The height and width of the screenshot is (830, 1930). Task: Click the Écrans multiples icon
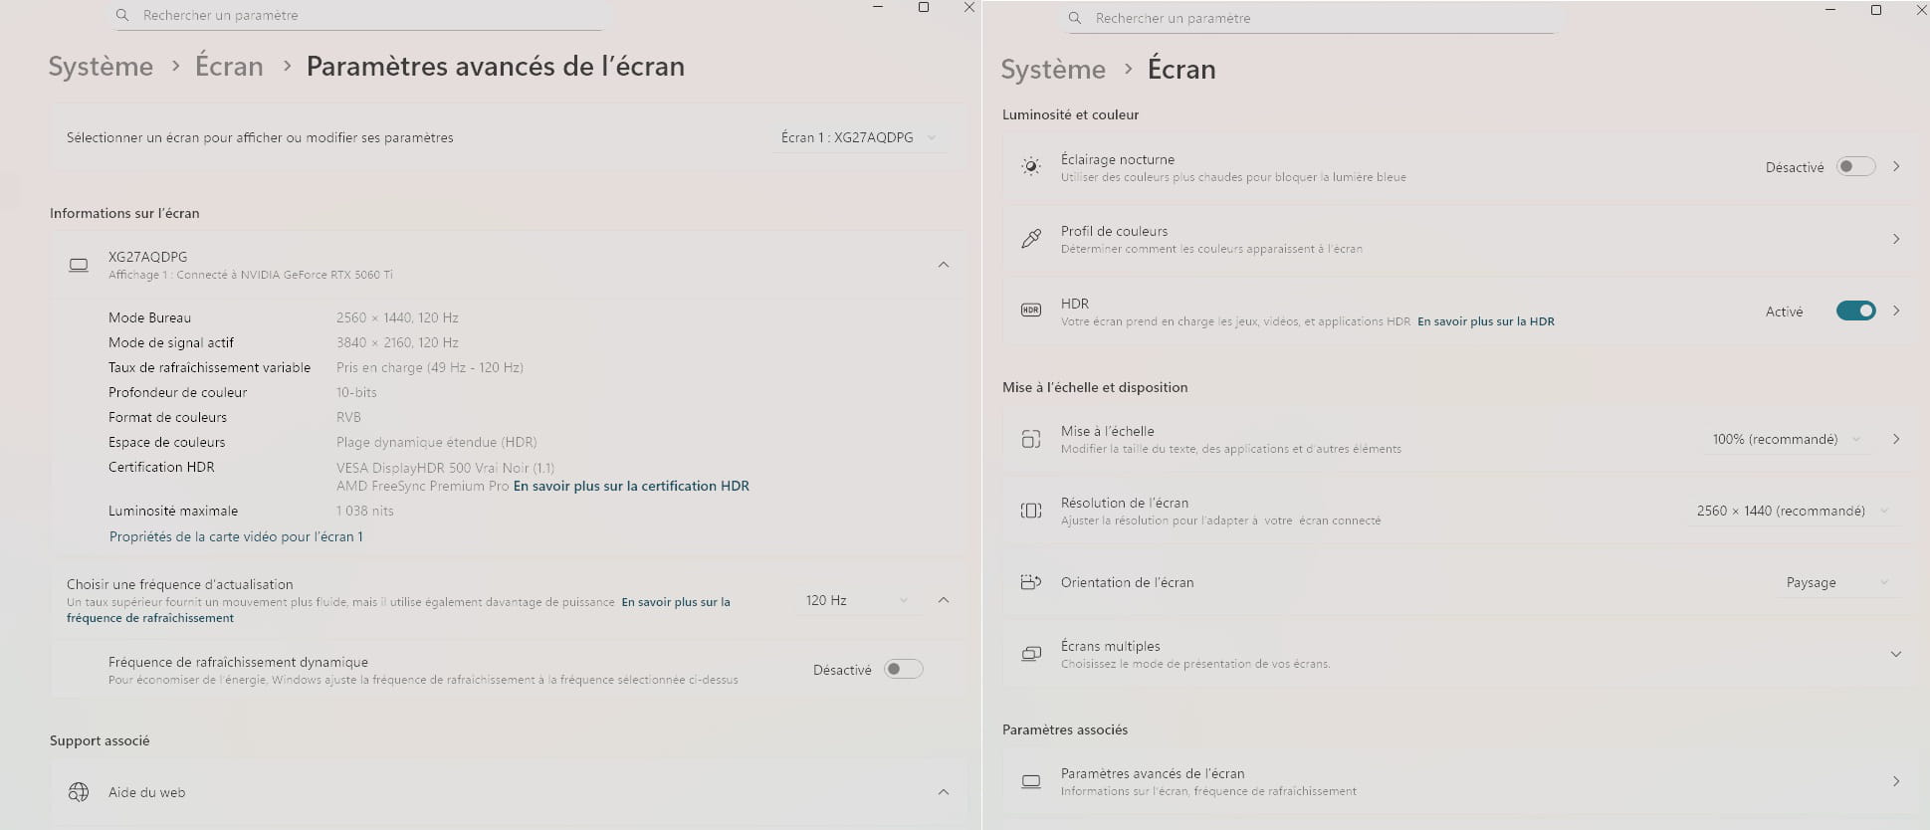click(1031, 654)
